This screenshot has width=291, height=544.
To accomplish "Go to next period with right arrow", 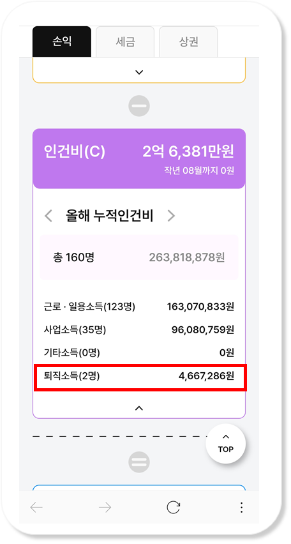I will coord(171,216).
